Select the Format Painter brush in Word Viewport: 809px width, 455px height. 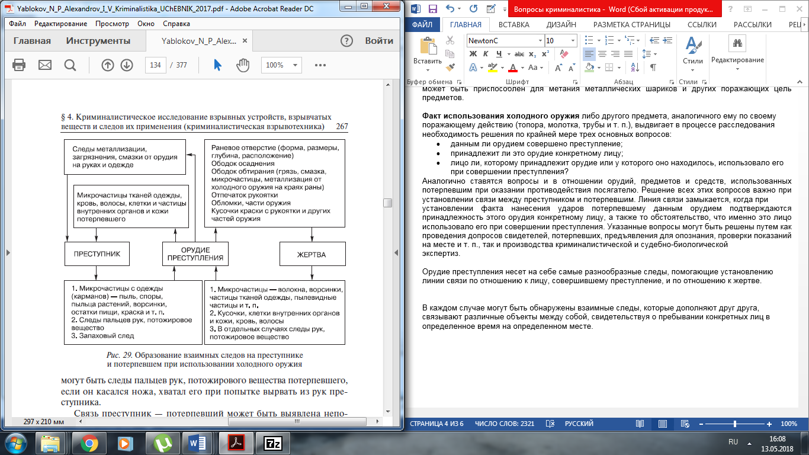tap(450, 68)
